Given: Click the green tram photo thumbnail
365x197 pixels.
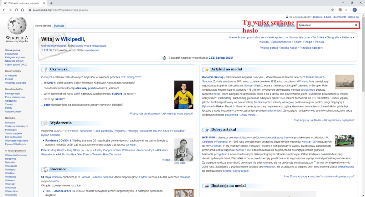Looking at the screenshot, I should [x=345, y=140].
